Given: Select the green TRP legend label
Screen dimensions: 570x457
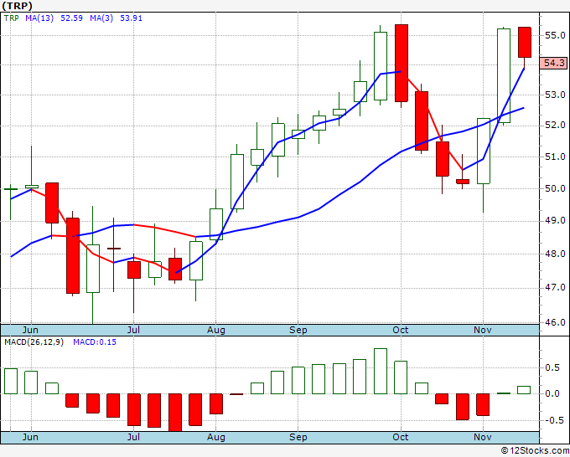Looking at the screenshot, I should pos(11,18).
